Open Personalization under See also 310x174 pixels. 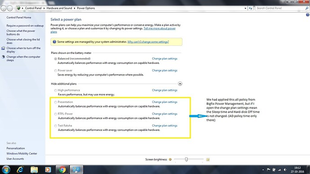(x=16, y=148)
